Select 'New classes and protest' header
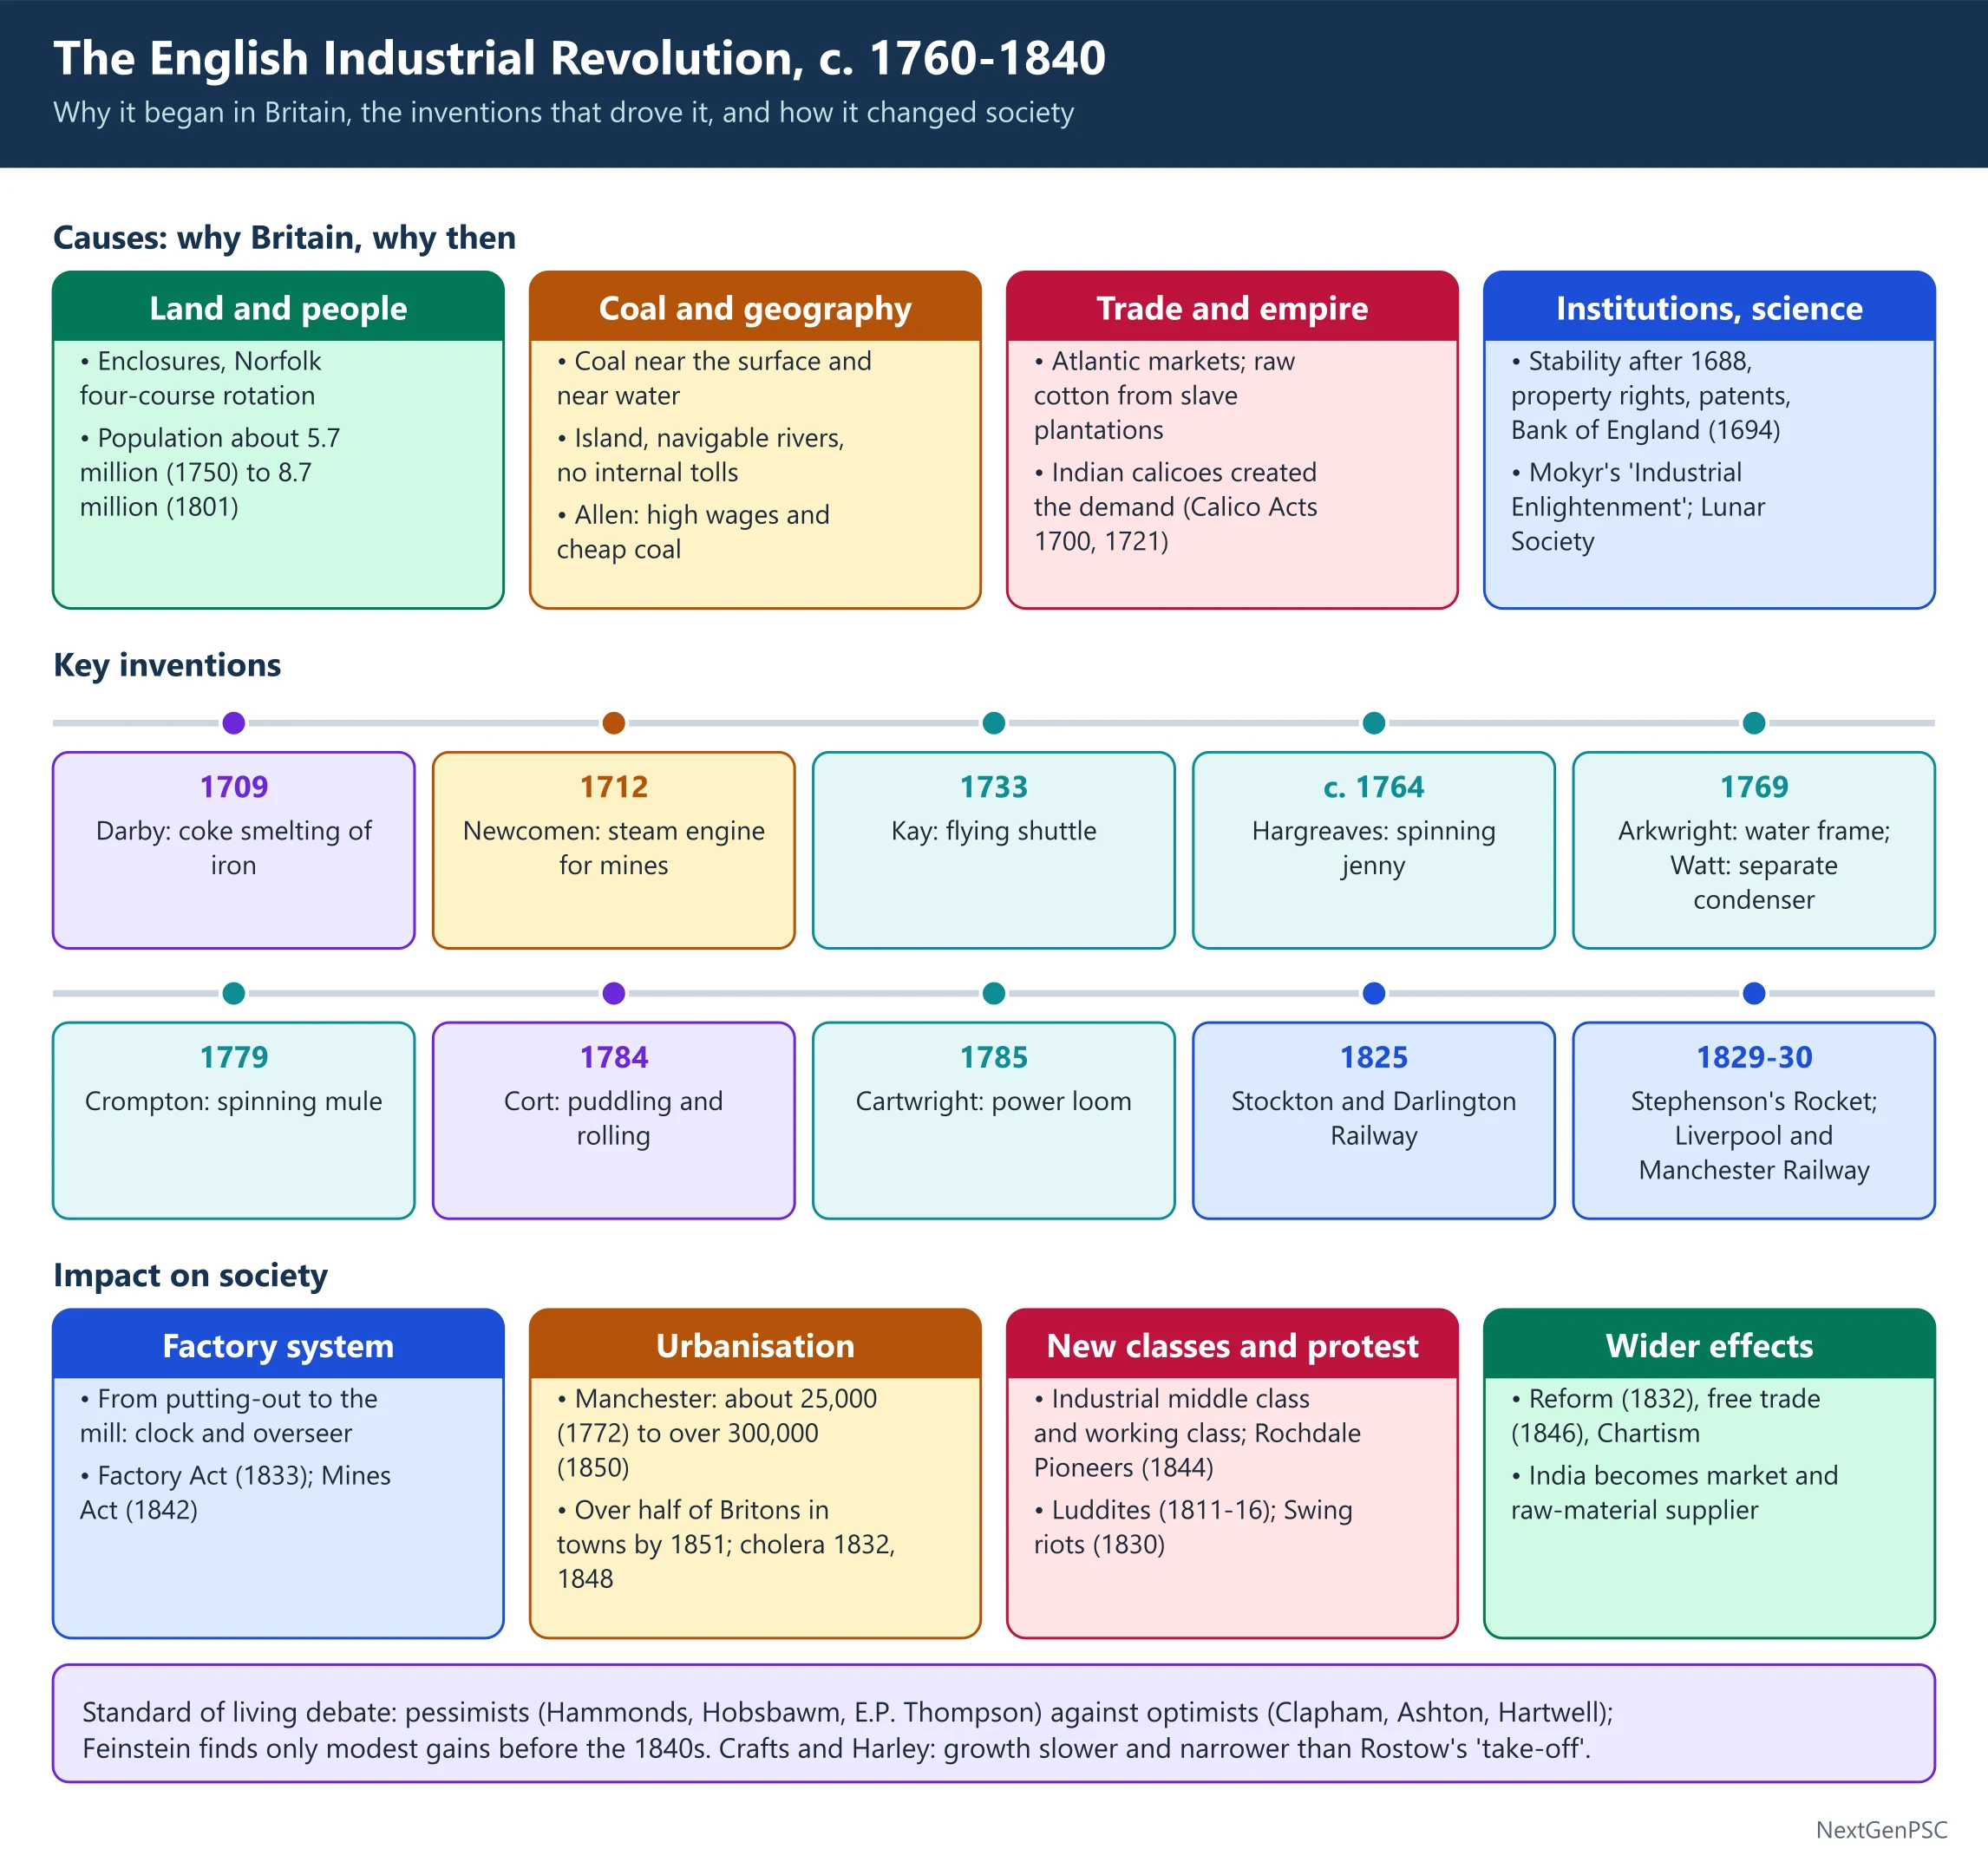1988x1862 pixels. tap(1232, 1345)
